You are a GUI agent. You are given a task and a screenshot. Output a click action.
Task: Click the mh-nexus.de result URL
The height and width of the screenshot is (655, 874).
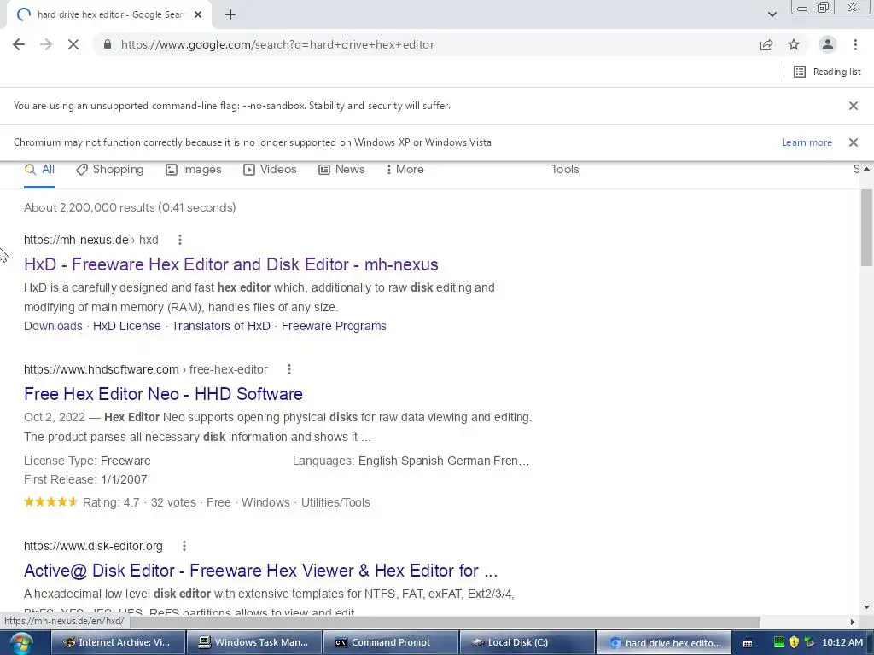(x=90, y=240)
